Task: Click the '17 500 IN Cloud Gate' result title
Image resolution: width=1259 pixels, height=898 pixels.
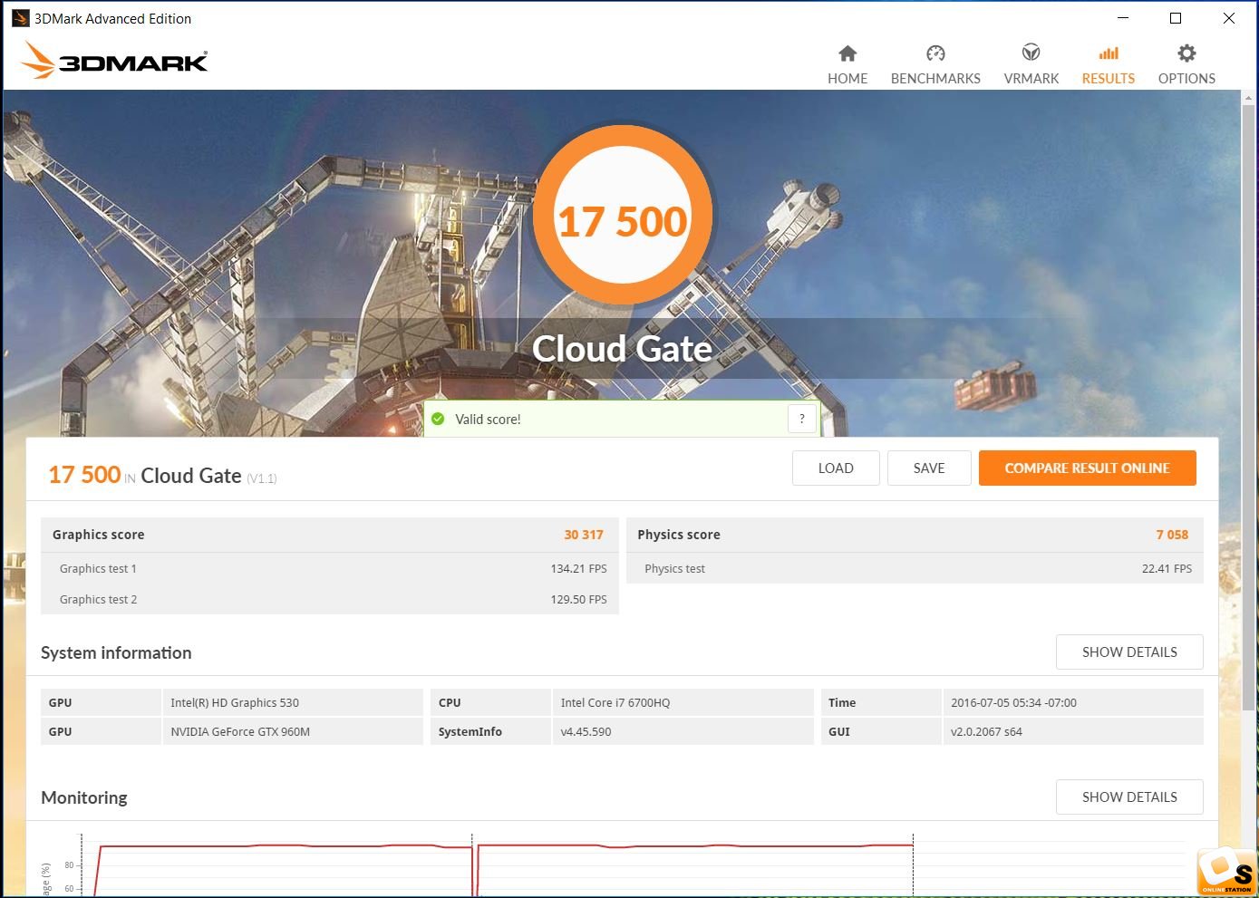Action: (x=162, y=476)
